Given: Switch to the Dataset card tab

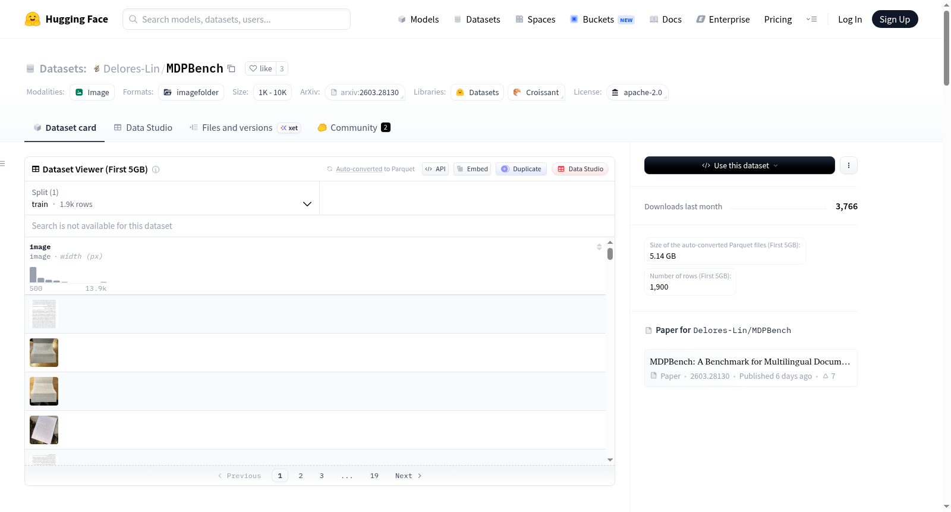Looking at the screenshot, I should (65, 128).
